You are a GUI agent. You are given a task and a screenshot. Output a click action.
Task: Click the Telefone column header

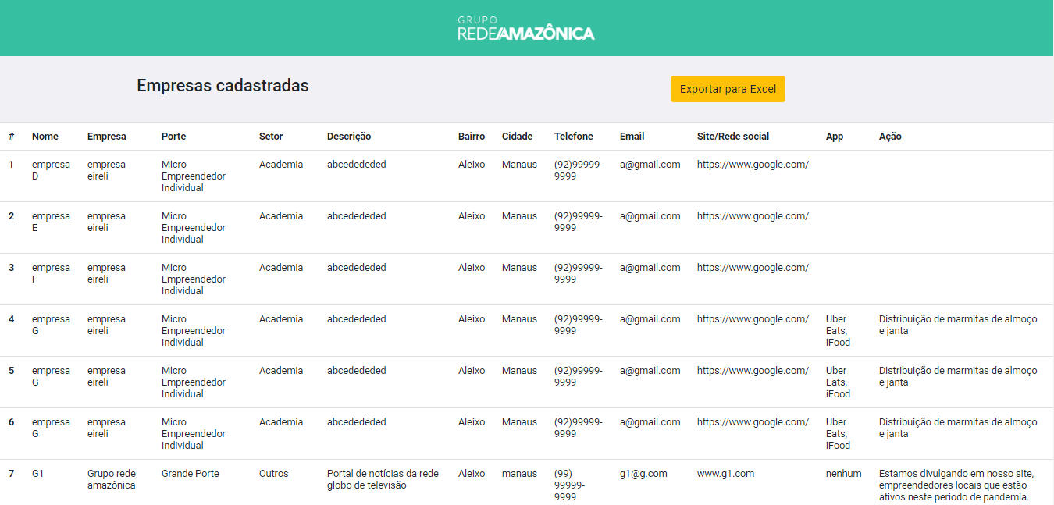(x=574, y=137)
